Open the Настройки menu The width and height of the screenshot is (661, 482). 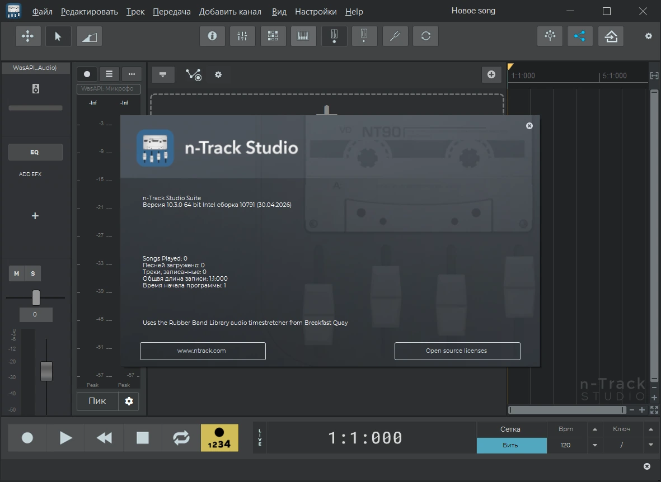tap(316, 12)
